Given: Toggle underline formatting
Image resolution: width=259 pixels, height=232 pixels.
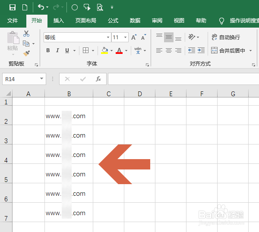Looking at the screenshot, I should click(67, 50).
